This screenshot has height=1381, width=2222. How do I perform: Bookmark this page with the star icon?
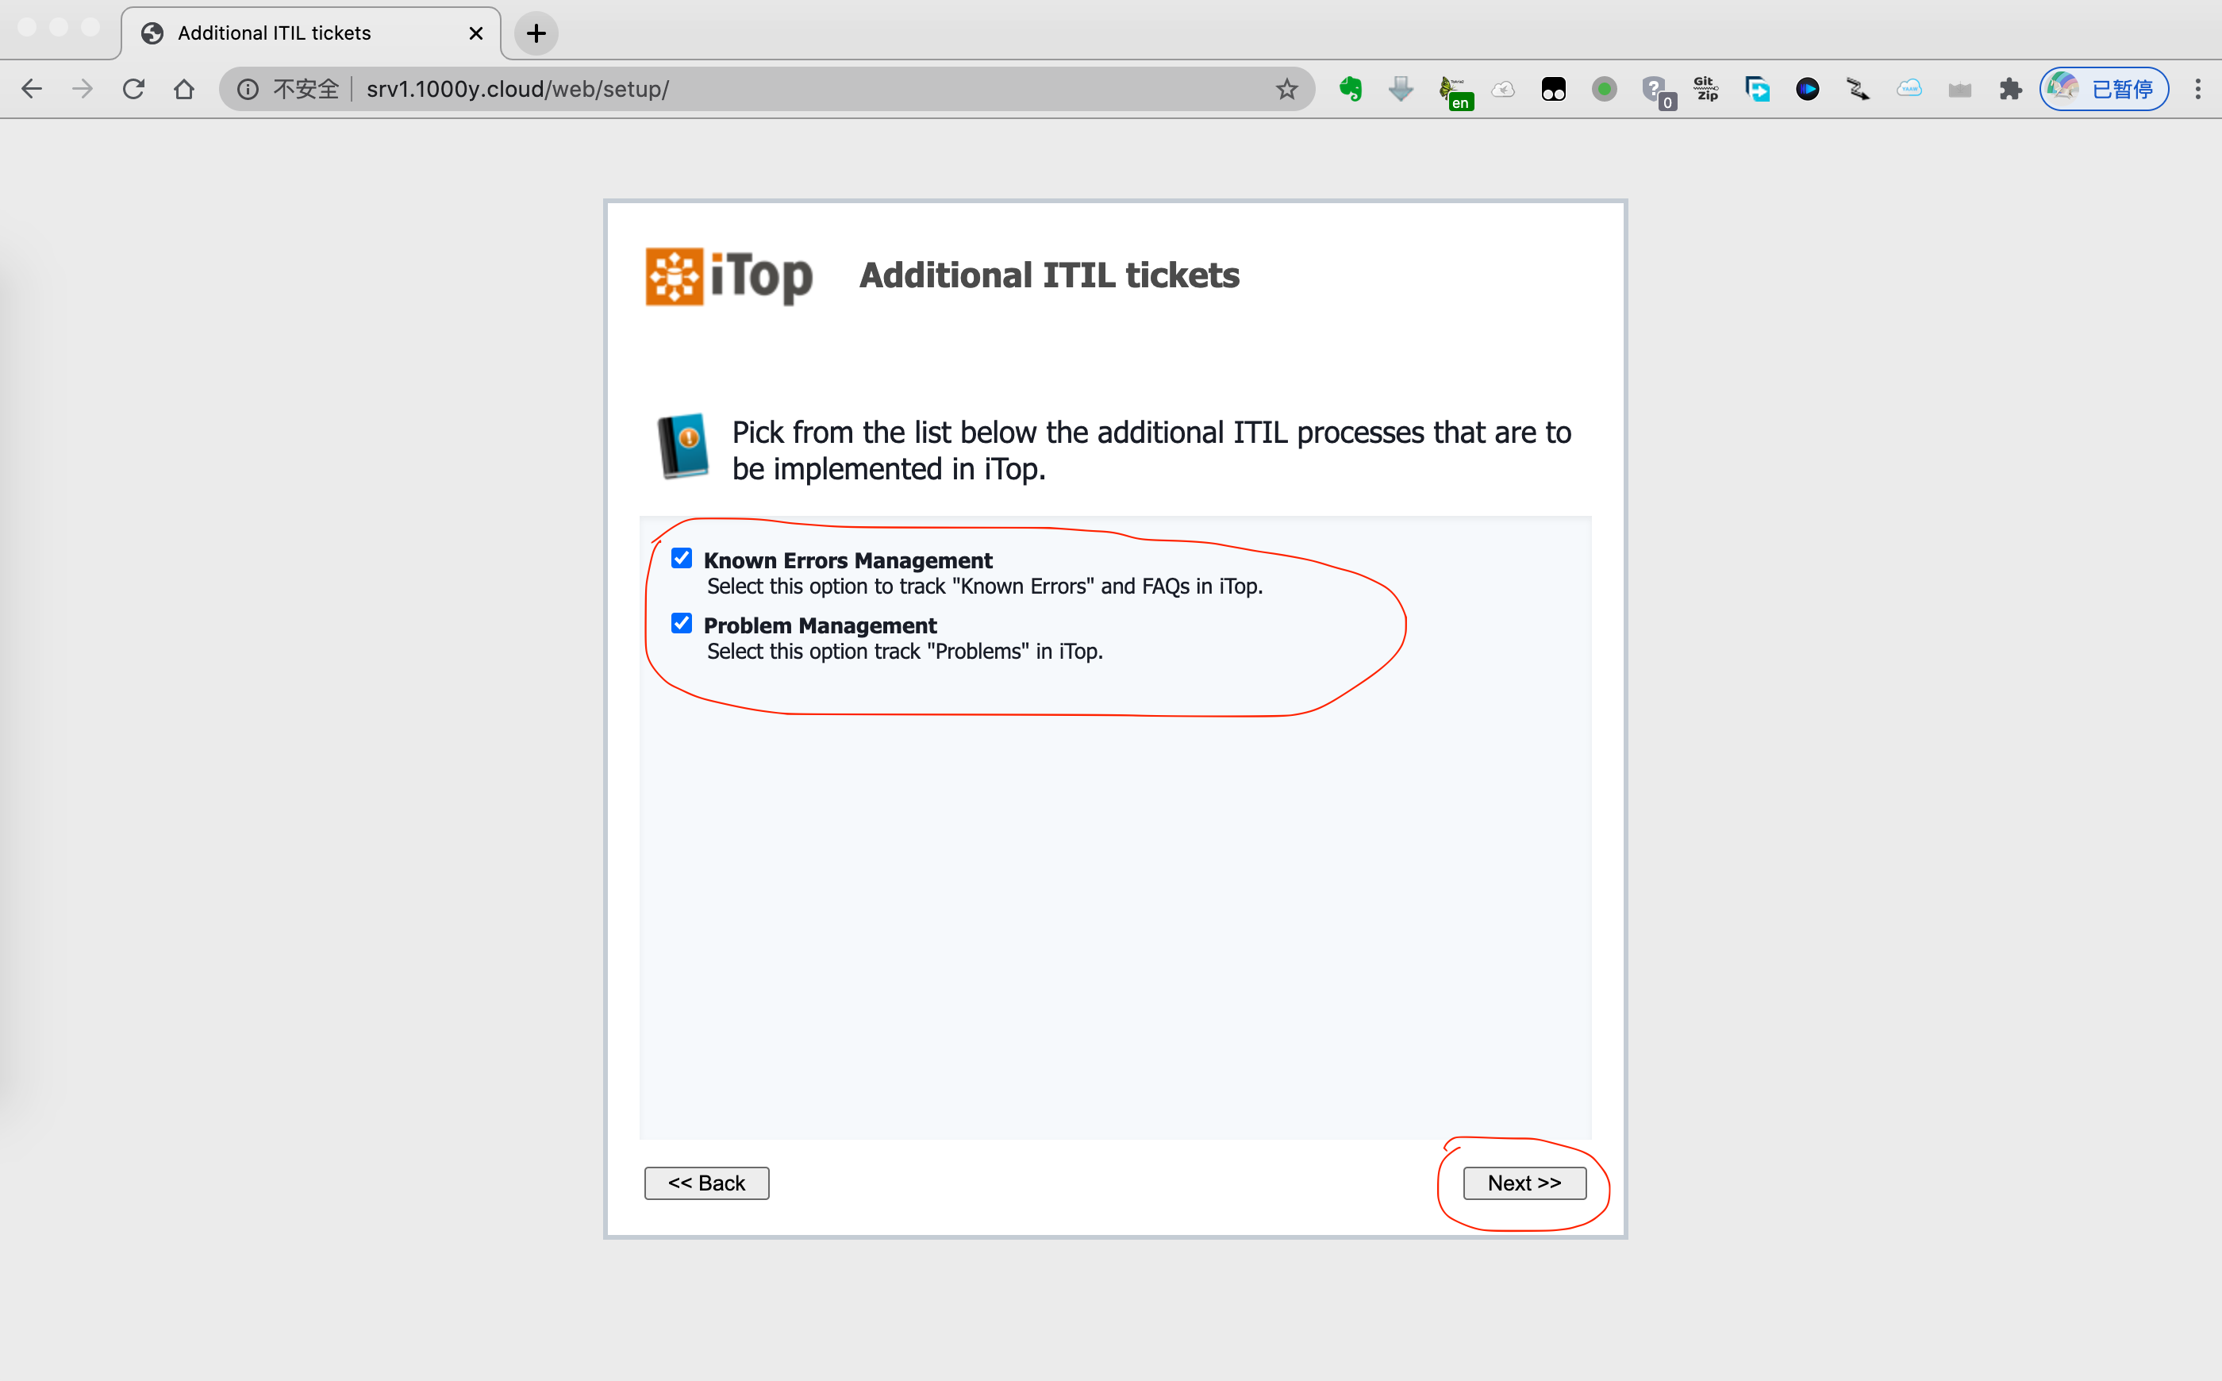coord(1286,89)
